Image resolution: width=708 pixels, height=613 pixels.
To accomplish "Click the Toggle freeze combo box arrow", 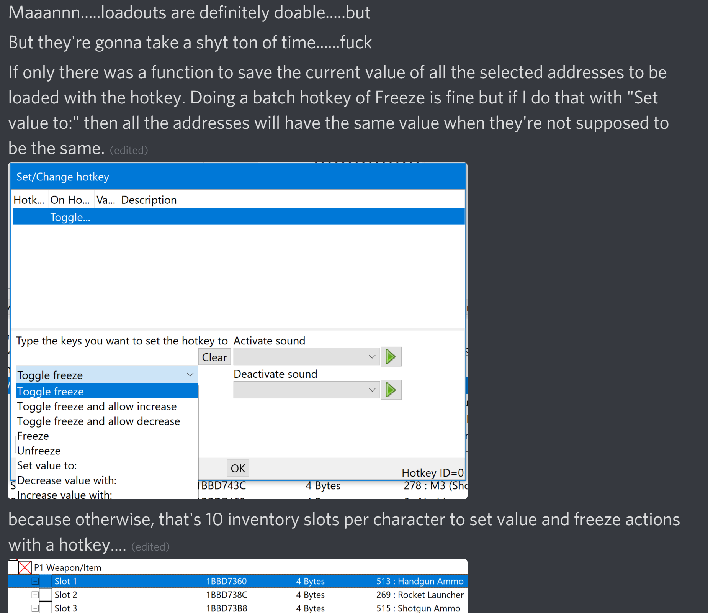I will coord(190,375).
